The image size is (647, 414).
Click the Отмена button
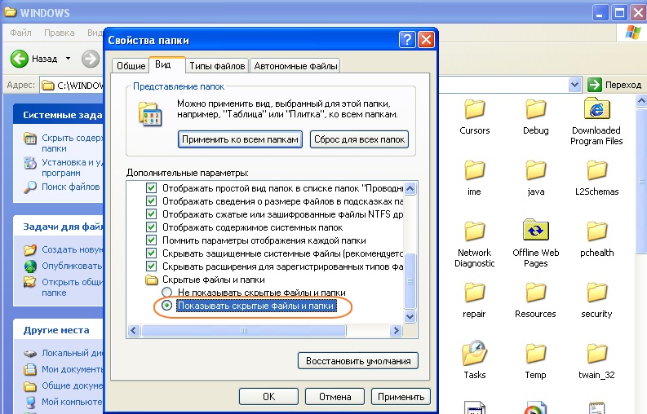[335, 397]
